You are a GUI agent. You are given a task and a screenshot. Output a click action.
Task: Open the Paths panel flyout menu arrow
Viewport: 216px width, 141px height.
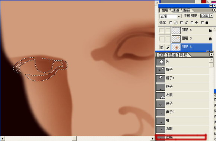pyautogui.click(x=211, y=55)
